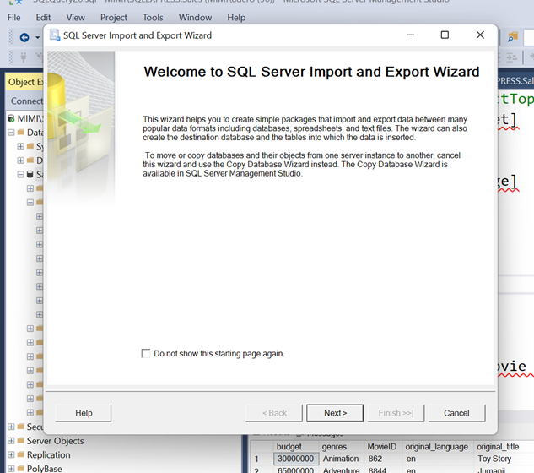Click the find-in-files icon at toolbar right
This screenshot has width=534, height=473.
(x=513, y=37)
